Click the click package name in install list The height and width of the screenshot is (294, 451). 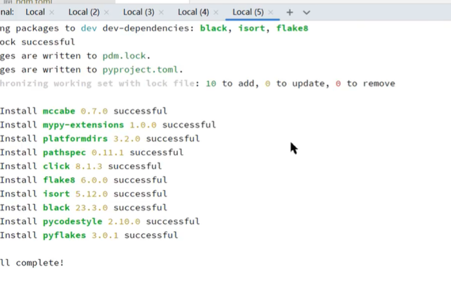[56, 166]
